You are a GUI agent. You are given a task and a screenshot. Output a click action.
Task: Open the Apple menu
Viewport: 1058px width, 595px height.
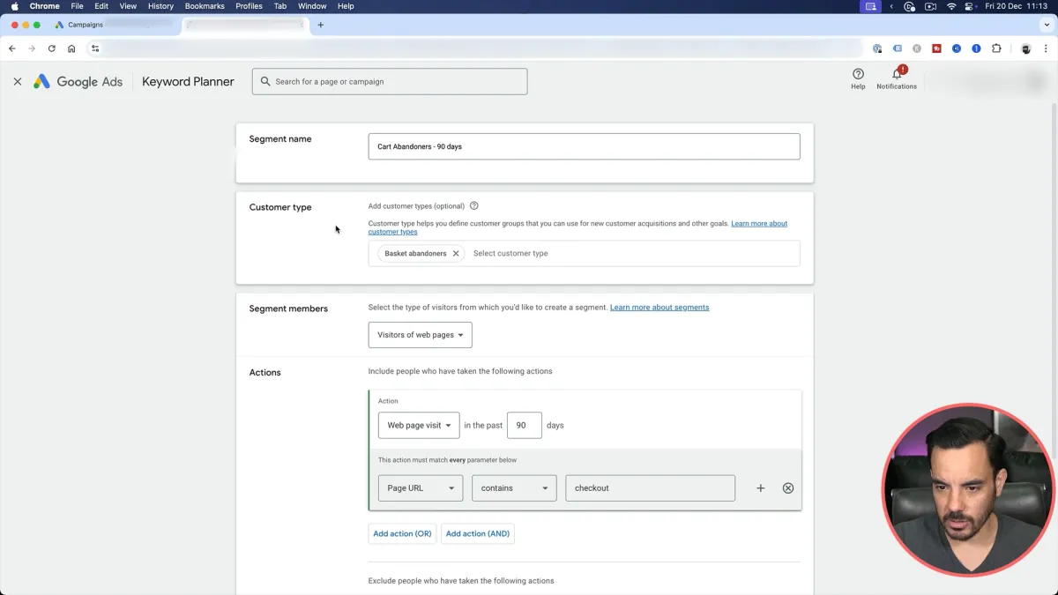tap(14, 6)
